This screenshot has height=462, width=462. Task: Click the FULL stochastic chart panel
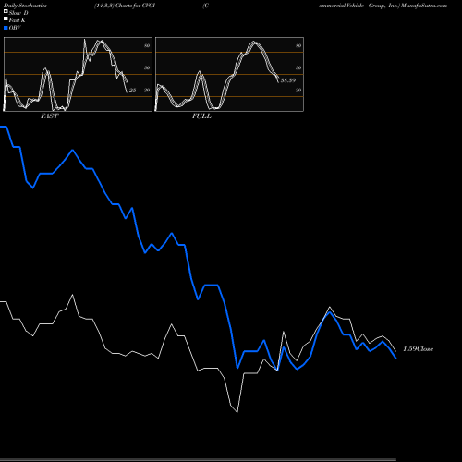point(229,74)
